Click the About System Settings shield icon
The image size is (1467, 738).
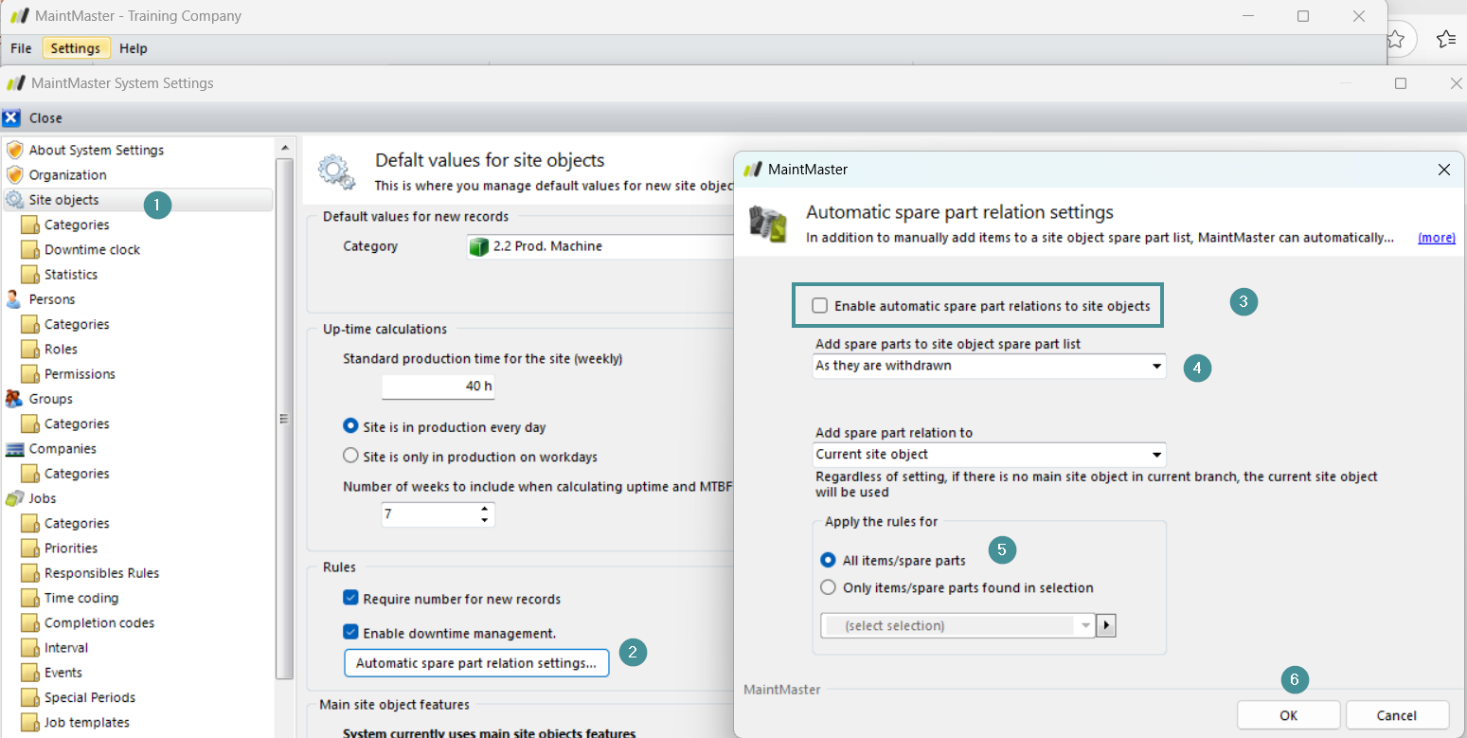pyautogui.click(x=14, y=151)
